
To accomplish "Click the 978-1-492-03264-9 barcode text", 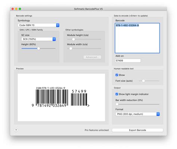I will [x=127, y=25].
